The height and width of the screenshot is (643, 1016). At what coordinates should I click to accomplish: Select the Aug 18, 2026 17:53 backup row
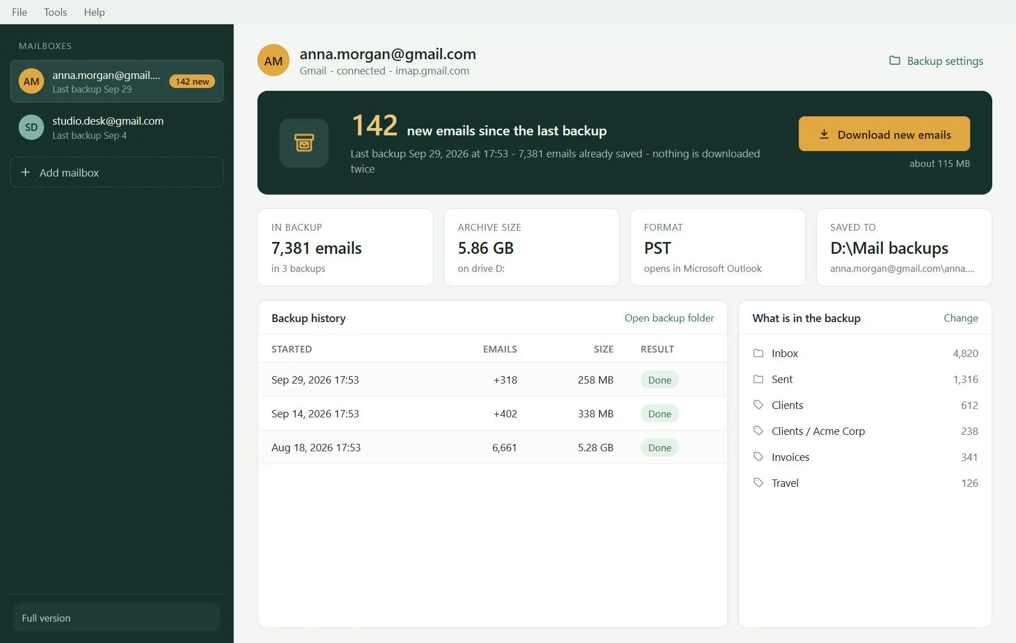(492, 447)
